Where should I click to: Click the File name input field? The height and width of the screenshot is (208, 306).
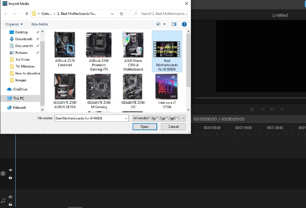coord(90,118)
